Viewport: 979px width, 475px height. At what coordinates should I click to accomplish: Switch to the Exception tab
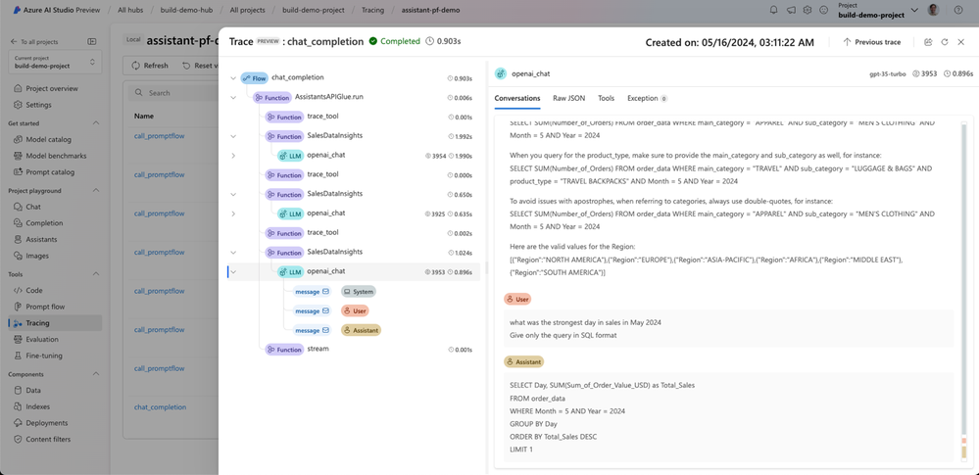pyautogui.click(x=648, y=99)
